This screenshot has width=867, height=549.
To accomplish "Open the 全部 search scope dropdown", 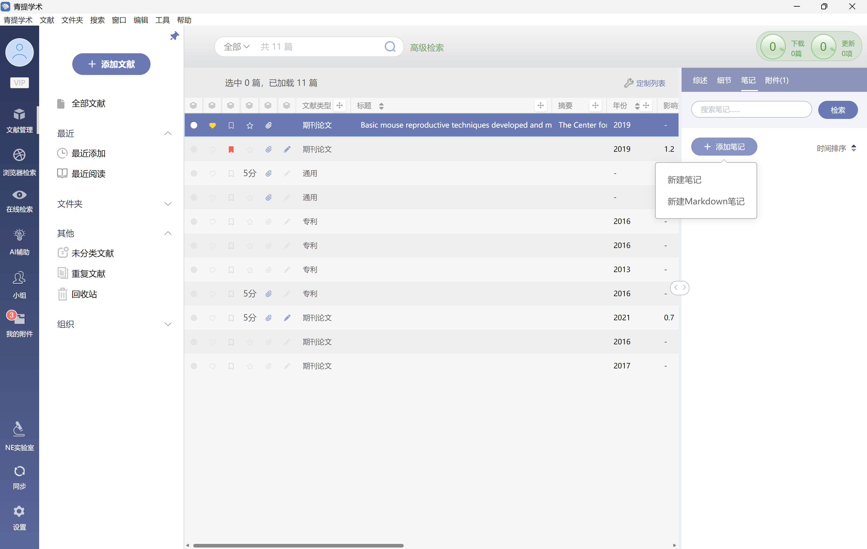I will 237,47.
